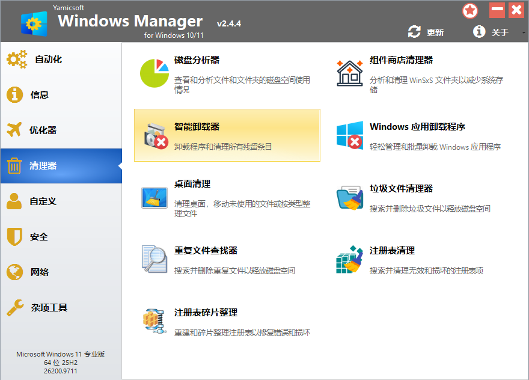Open 智能卸载器 title link
Viewport: 529px width, 380px height.
[x=197, y=126]
